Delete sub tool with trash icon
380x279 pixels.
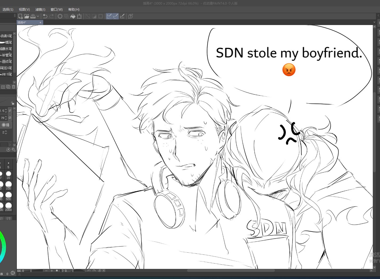pos(13,87)
